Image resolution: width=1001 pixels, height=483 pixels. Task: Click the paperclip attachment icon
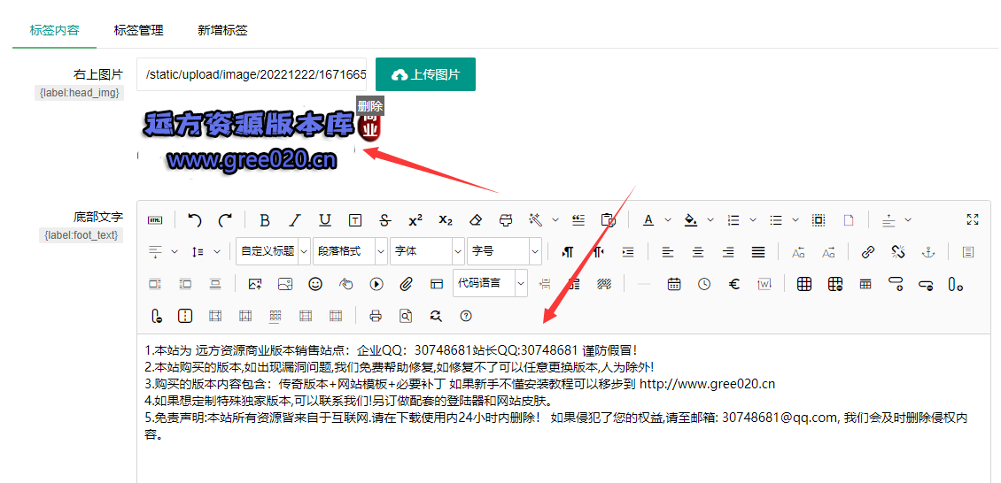pyautogui.click(x=407, y=284)
